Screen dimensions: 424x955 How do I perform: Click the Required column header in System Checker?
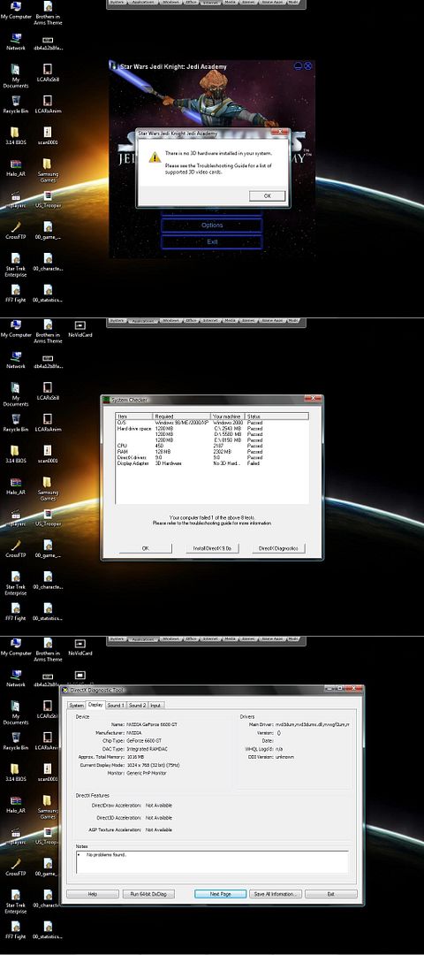tap(183, 416)
